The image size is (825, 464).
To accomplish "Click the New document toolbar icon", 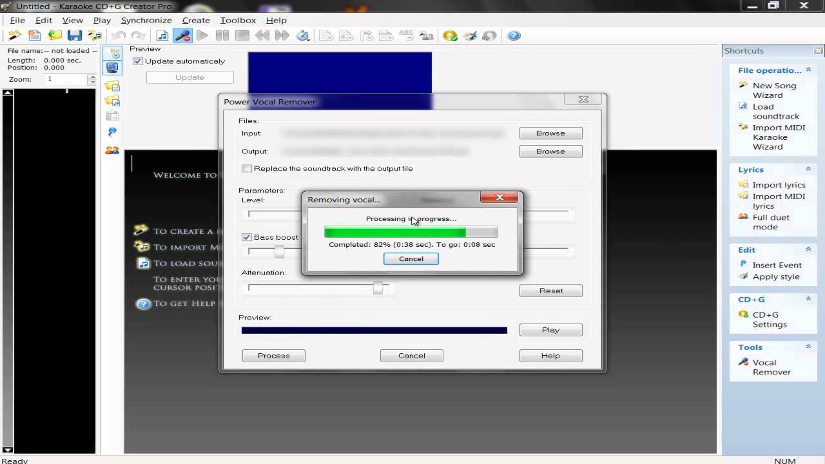I will (x=34, y=35).
